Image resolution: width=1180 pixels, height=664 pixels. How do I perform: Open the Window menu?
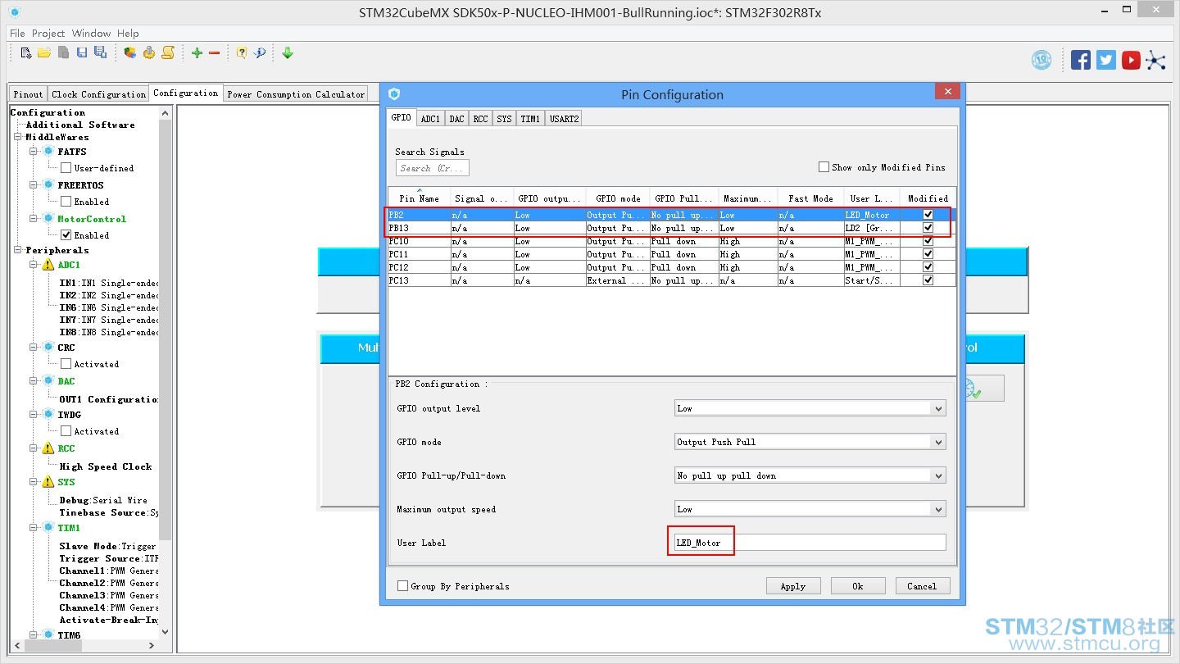[x=91, y=34]
